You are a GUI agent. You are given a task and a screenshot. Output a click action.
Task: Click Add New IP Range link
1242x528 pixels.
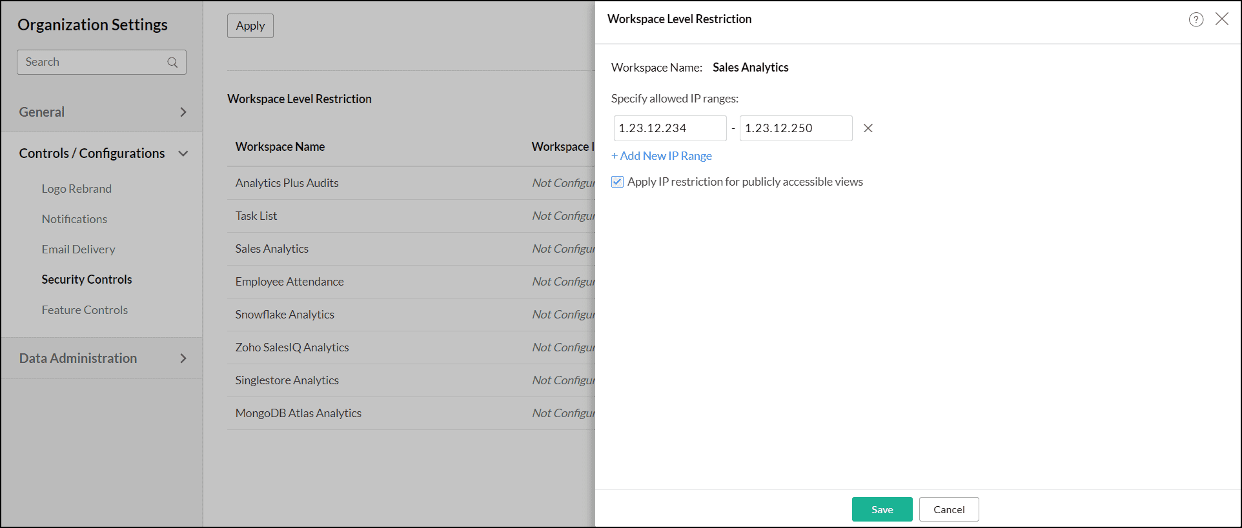coord(662,156)
